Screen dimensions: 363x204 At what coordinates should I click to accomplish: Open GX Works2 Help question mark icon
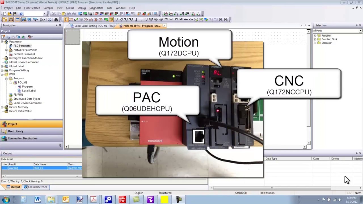coord(21,14)
